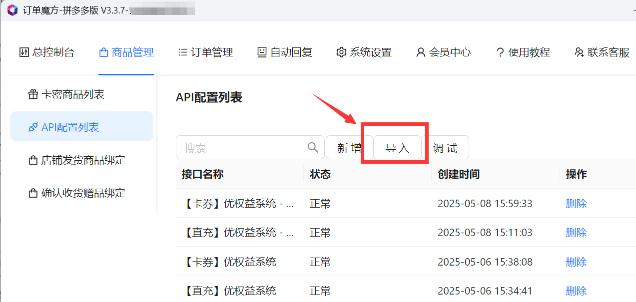The image size is (636, 302).
Task: Delete the row created 2025-05-08 15:59:33
Action: 576,204
